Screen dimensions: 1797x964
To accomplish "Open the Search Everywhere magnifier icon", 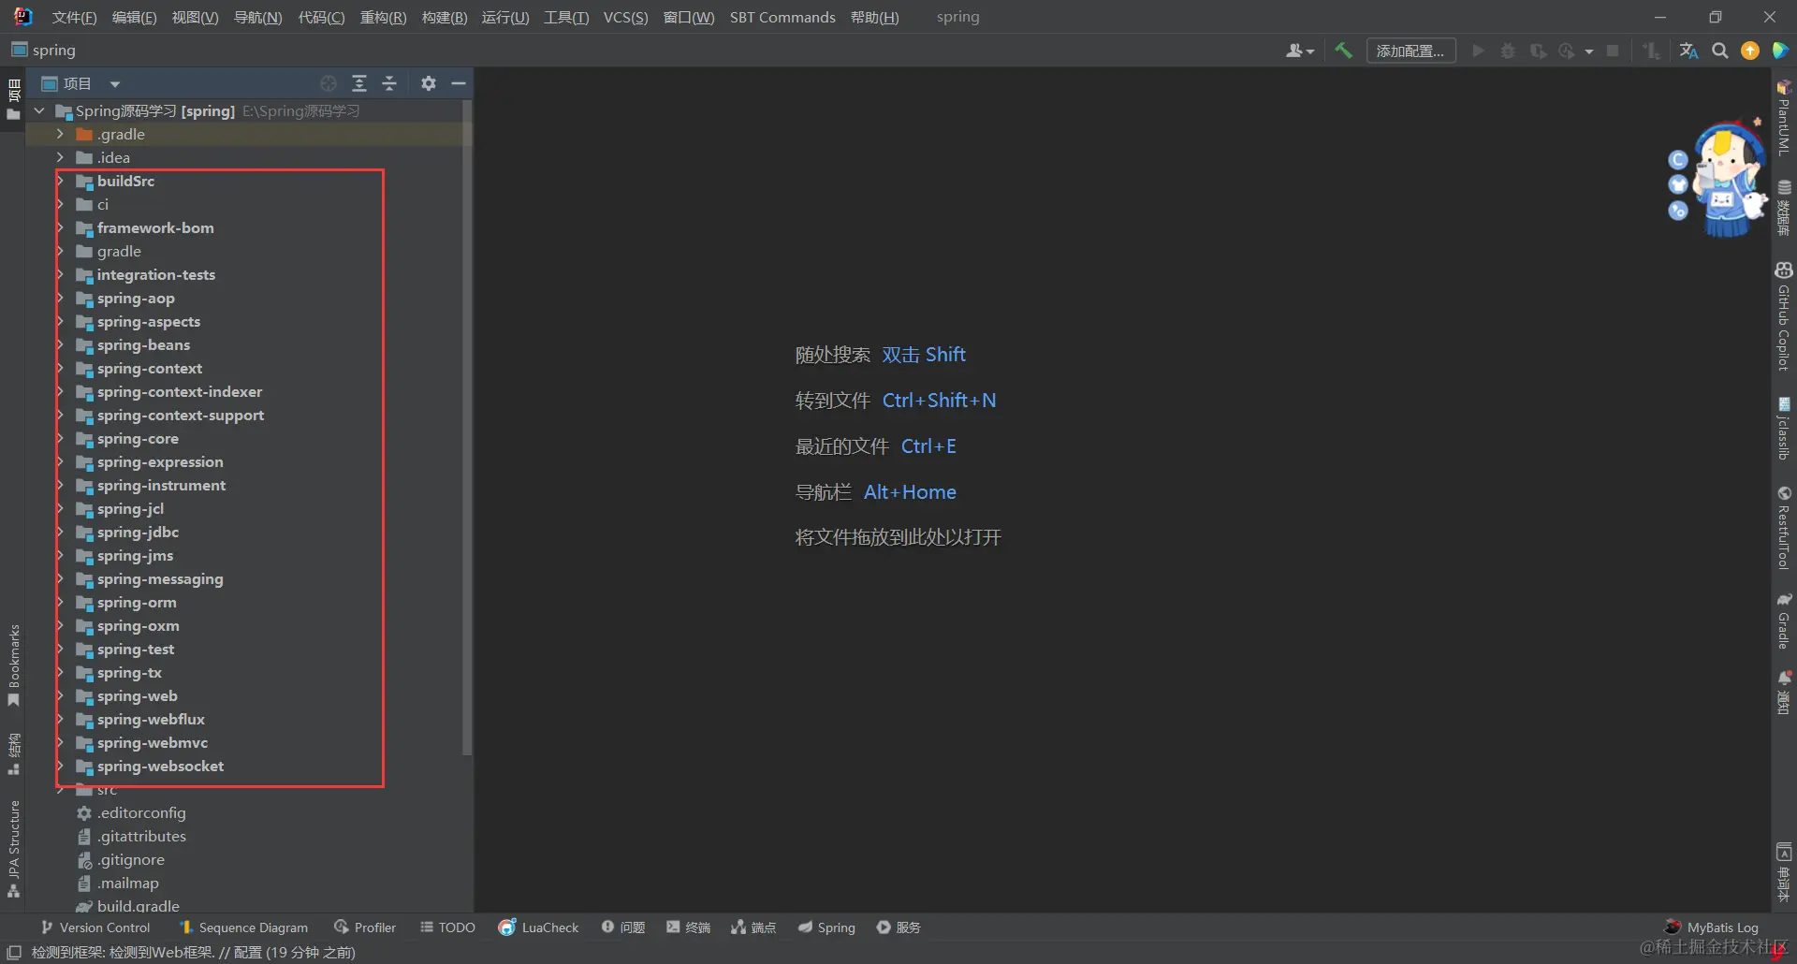I will coord(1719,51).
